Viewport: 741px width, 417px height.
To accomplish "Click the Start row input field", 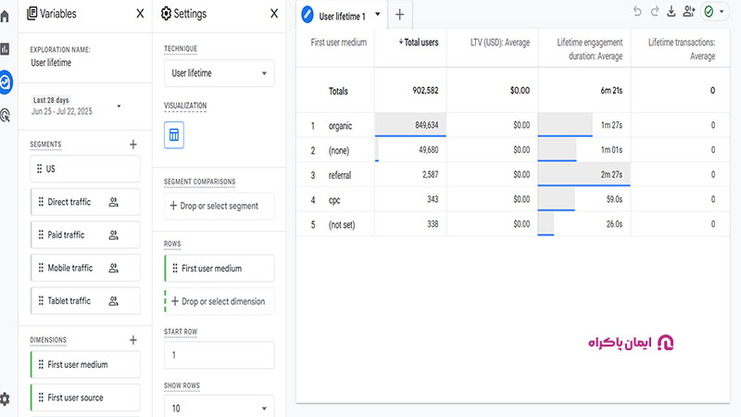I will click(220, 355).
